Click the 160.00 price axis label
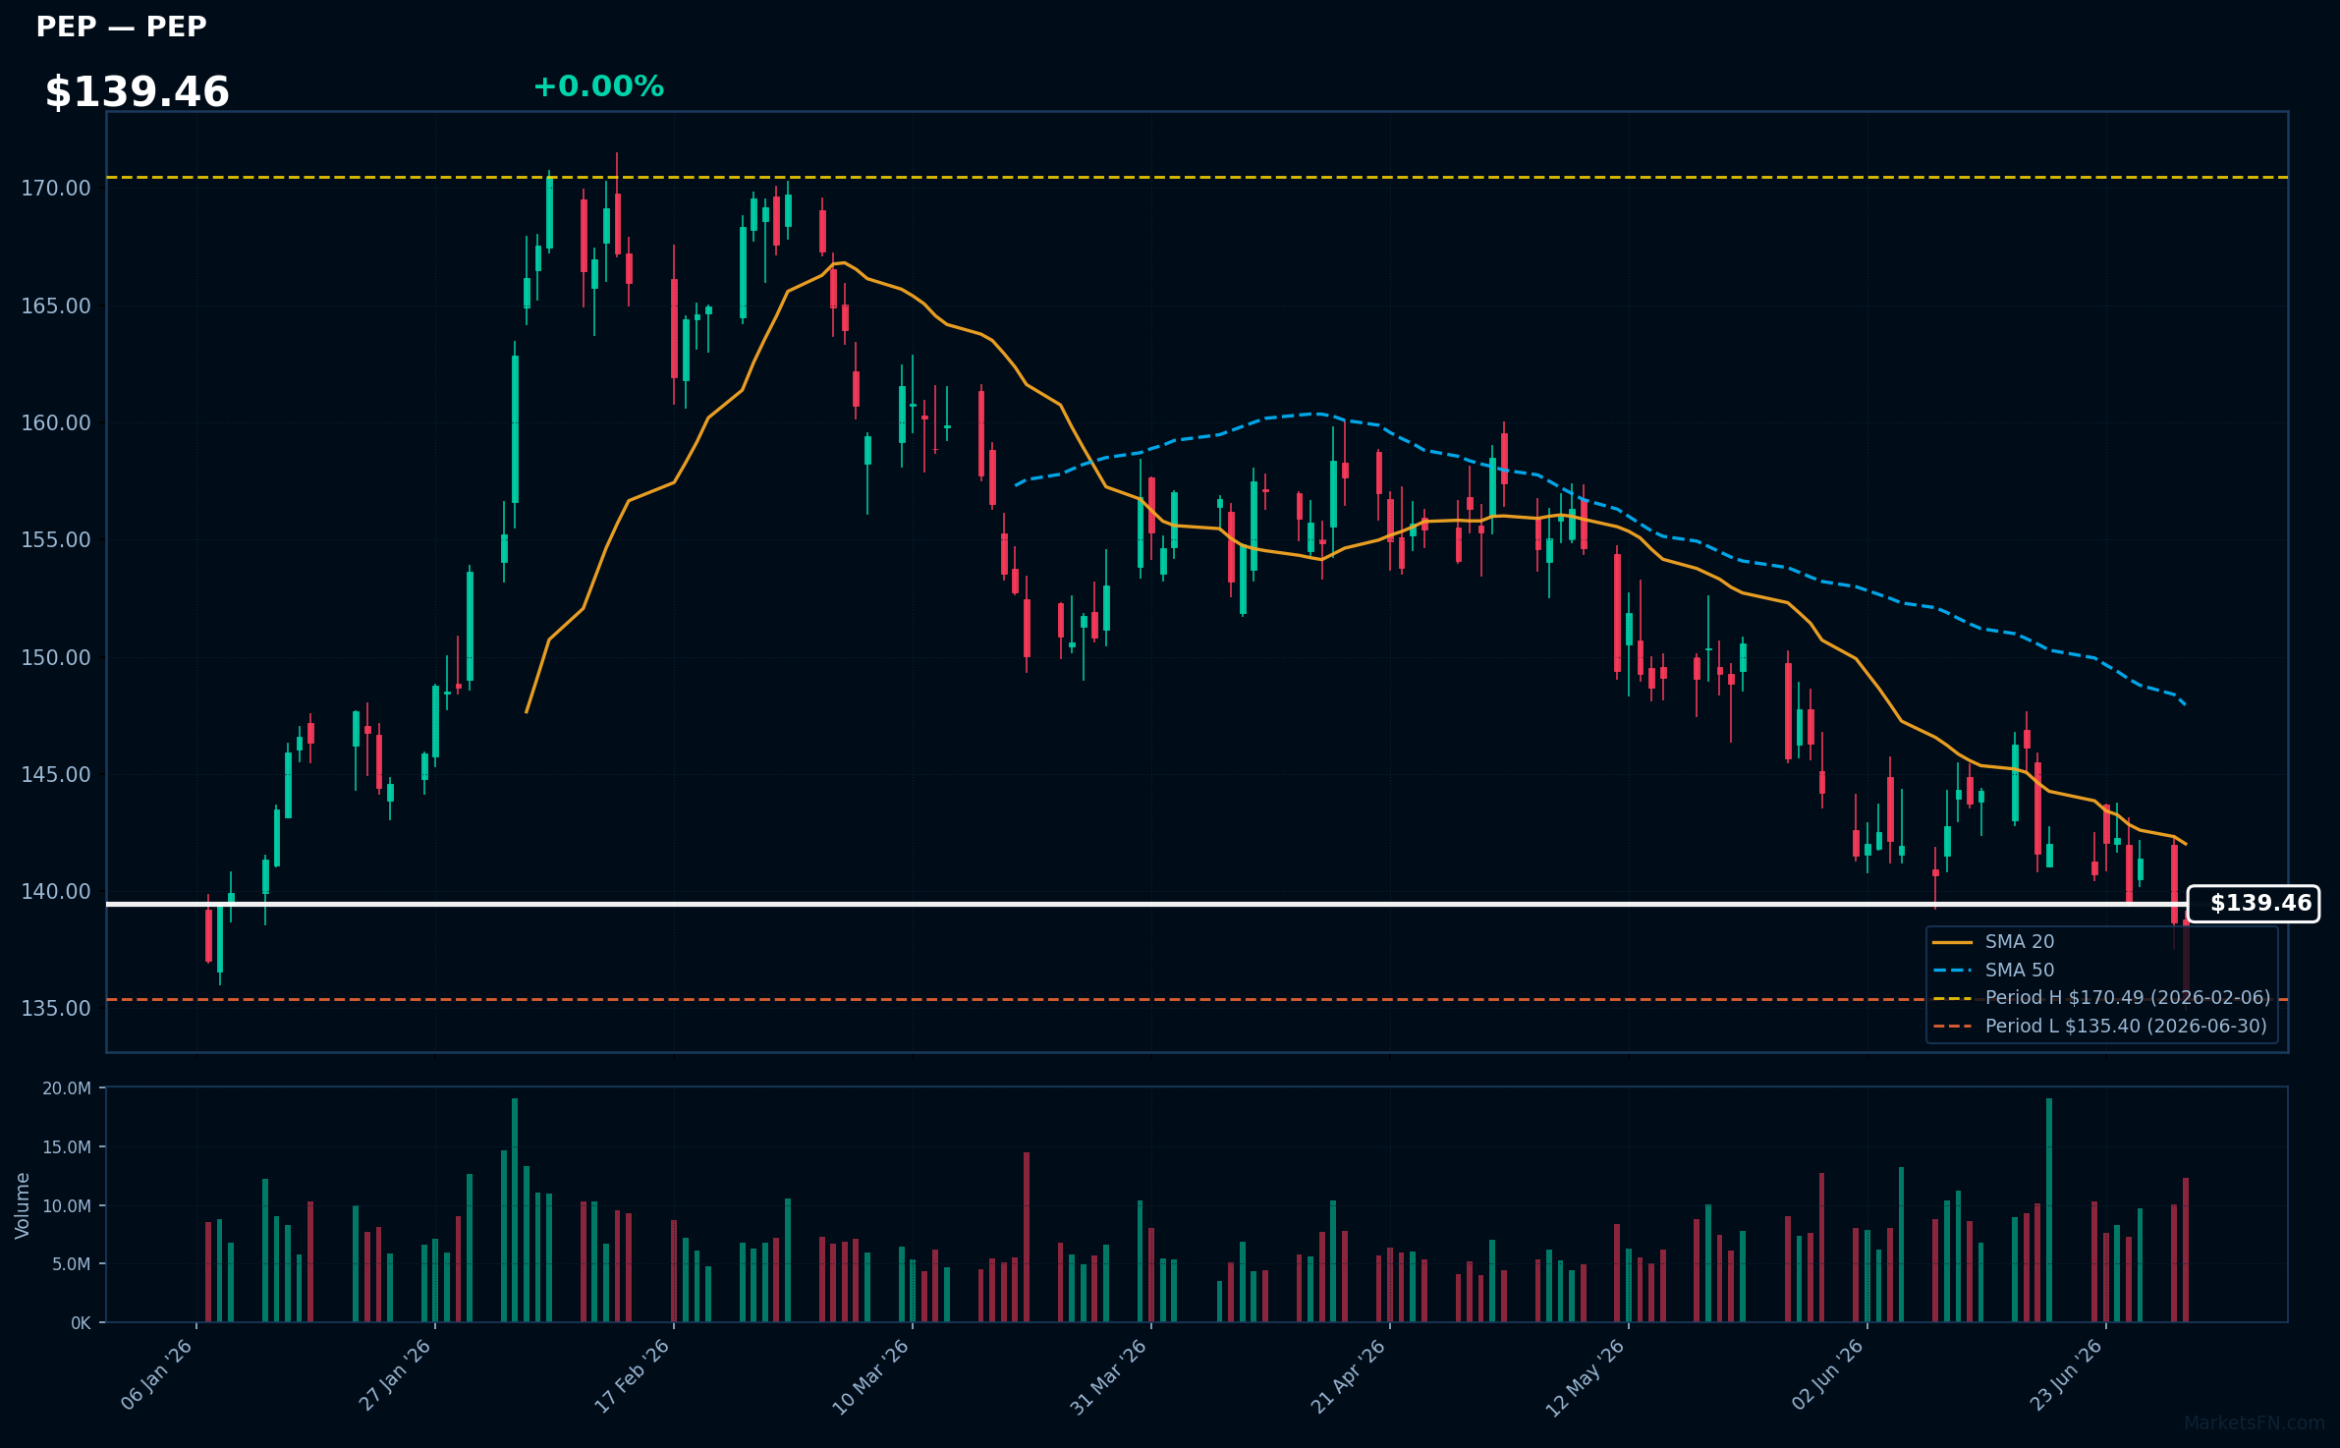The height and width of the screenshot is (1448, 2340). [56, 422]
